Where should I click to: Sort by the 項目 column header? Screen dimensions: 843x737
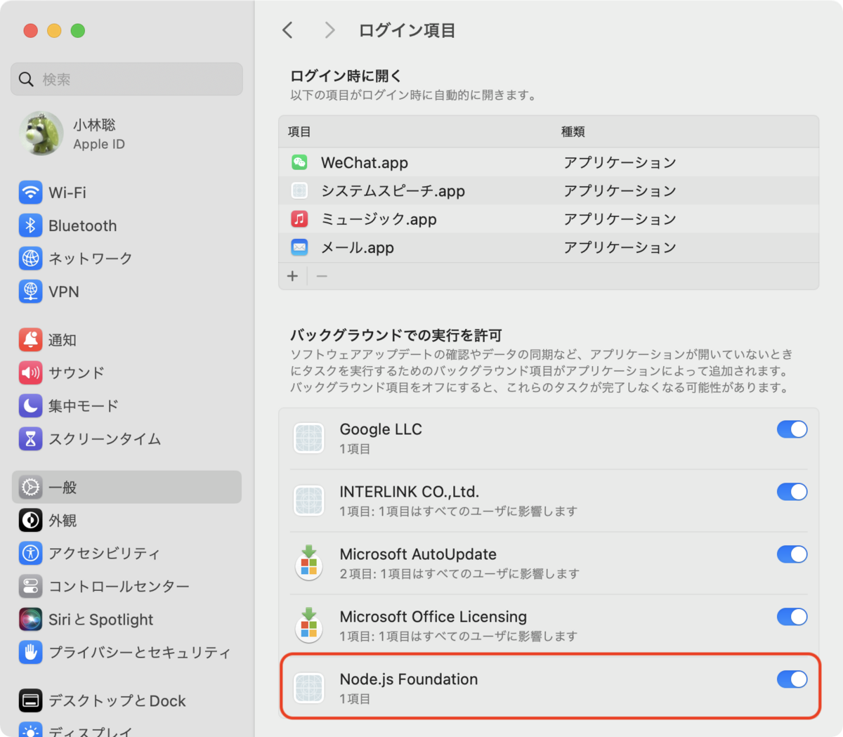tap(299, 131)
